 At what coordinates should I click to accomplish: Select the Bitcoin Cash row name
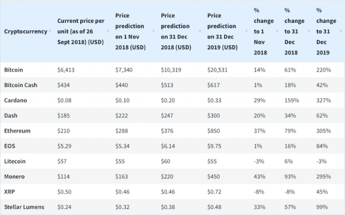coord(20,85)
